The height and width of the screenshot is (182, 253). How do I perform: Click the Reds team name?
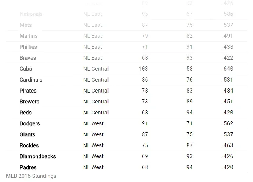coord(26,113)
